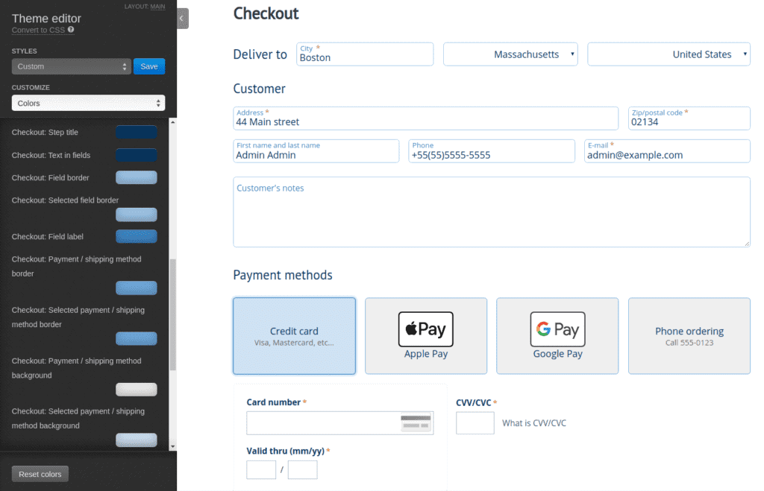The image size is (764, 491).
Task: Open Selected payment / shipping method background swatch
Action: click(137, 440)
